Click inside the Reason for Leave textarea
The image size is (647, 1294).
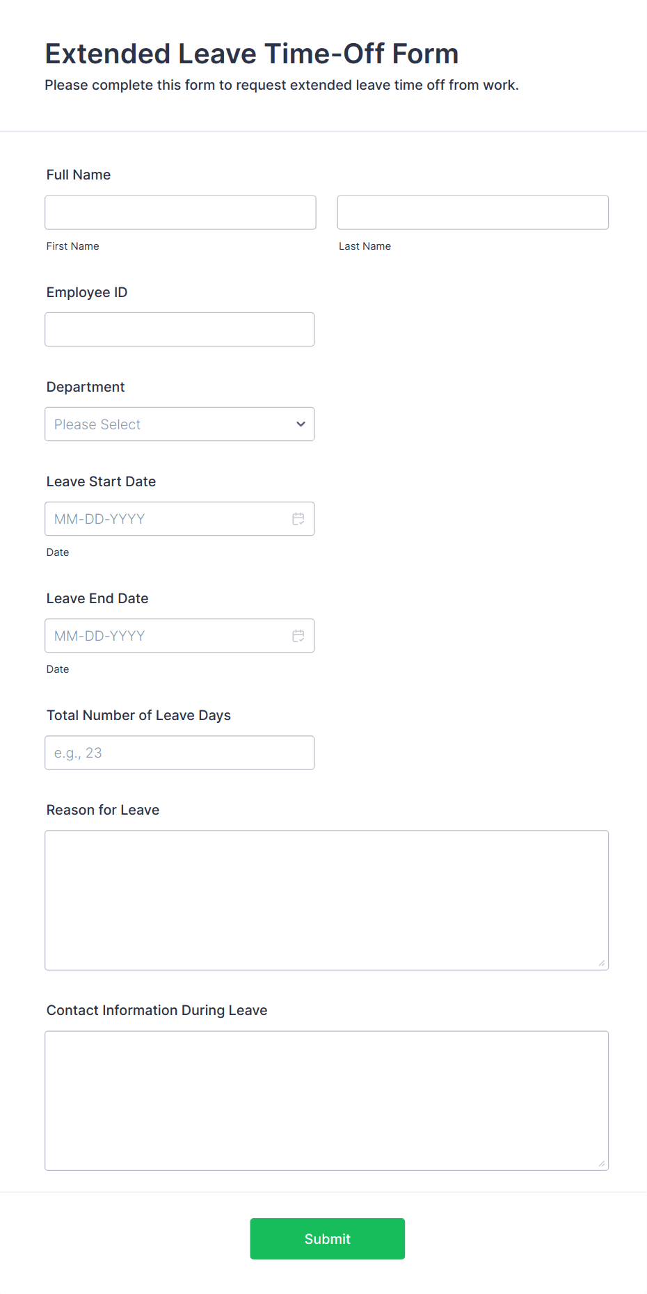[x=326, y=897]
